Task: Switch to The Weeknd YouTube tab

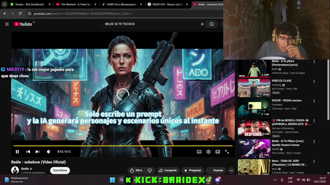Action: click(76, 4)
